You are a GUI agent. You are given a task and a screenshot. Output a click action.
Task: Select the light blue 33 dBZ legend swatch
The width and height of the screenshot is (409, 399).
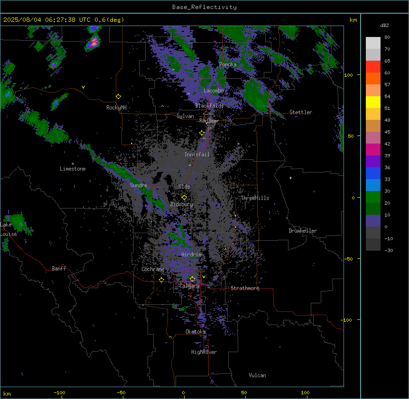(373, 185)
